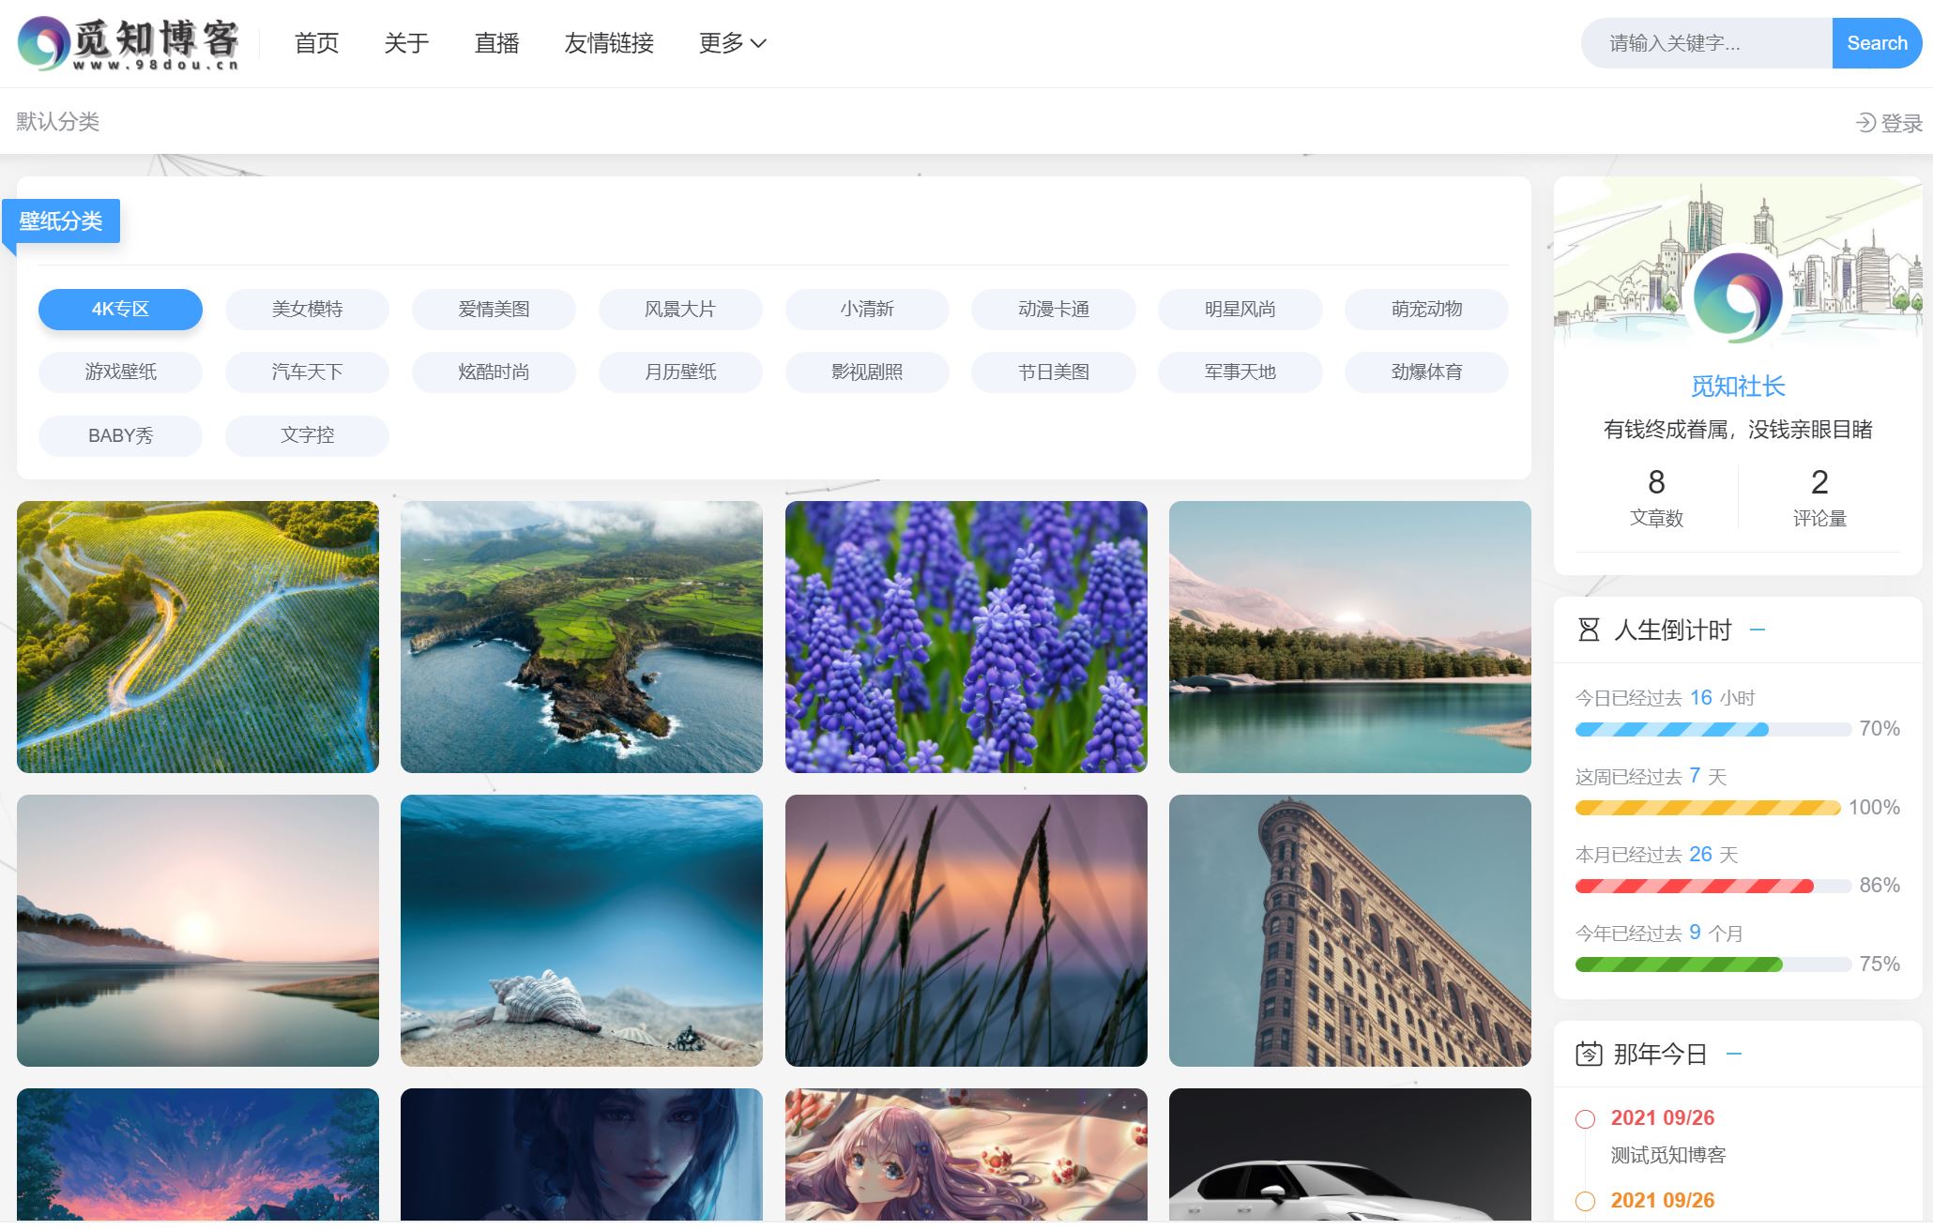Open the 节日美图 category
This screenshot has width=1933, height=1230.
pos(1054,372)
